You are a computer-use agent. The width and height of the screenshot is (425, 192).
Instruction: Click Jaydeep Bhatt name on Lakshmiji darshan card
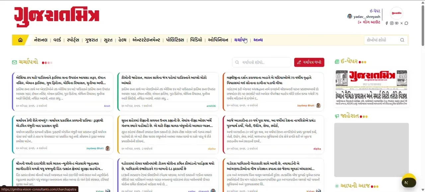point(305,106)
